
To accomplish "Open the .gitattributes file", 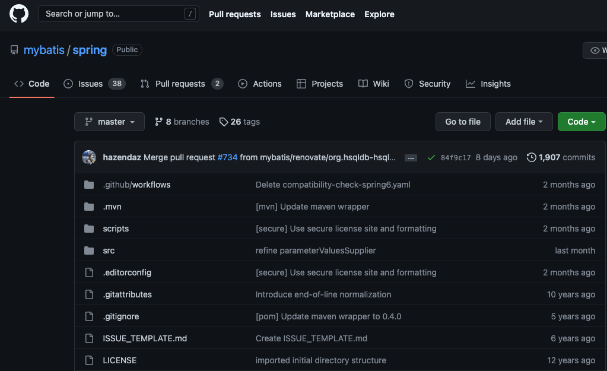I will coord(128,294).
